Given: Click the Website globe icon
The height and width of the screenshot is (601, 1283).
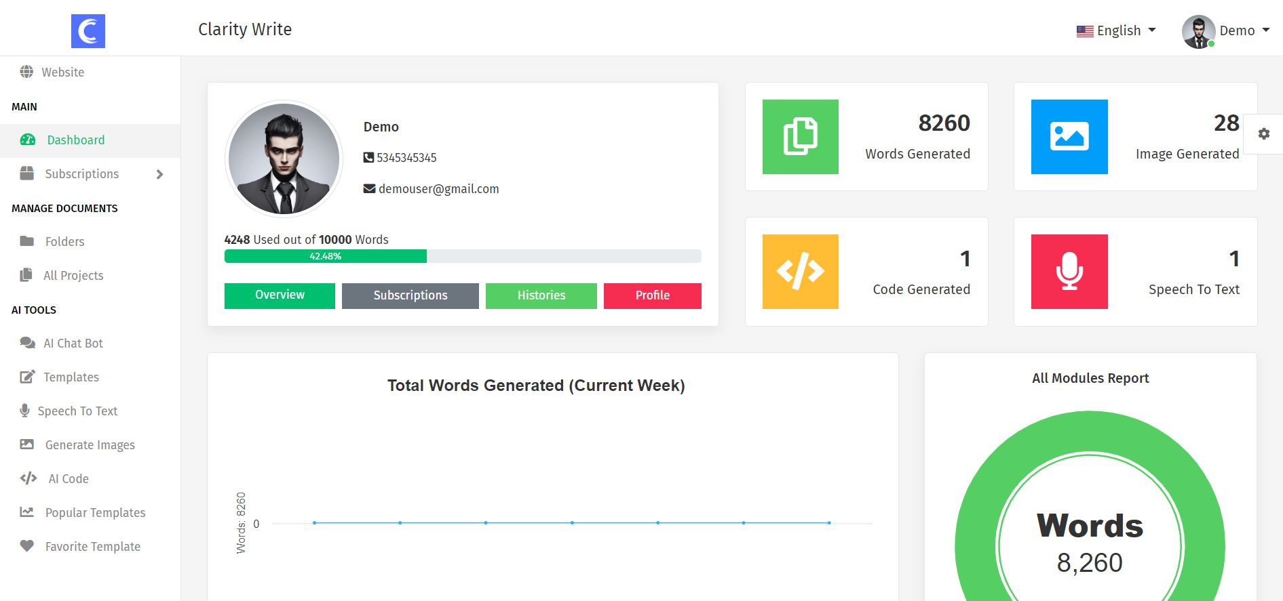Looking at the screenshot, I should pos(26,72).
